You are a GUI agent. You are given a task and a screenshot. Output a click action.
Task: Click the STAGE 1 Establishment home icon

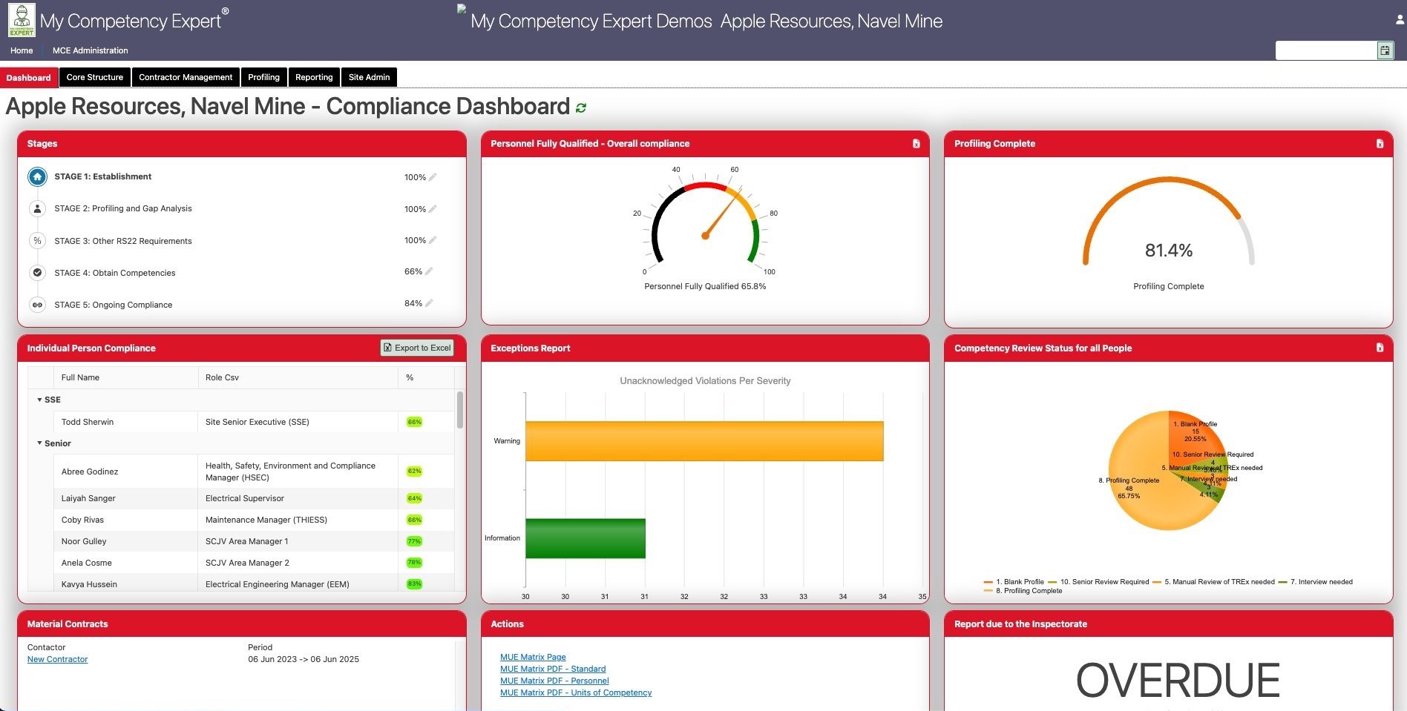click(37, 177)
